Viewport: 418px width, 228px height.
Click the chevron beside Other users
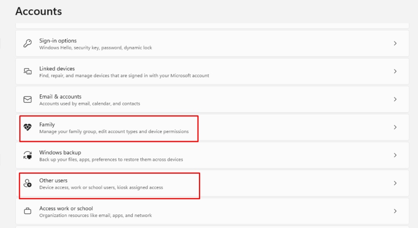[395, 183]
